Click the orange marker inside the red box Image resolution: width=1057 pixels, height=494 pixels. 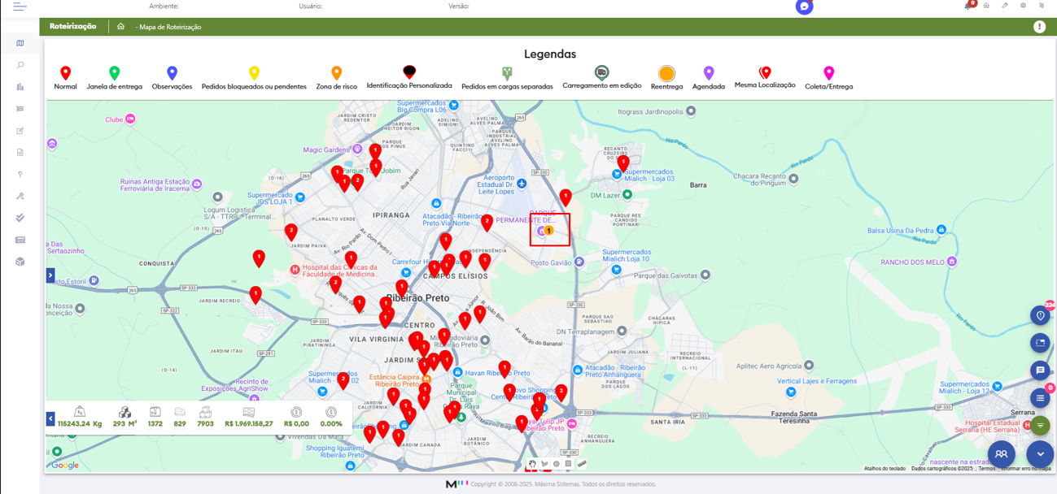[549, 232]
